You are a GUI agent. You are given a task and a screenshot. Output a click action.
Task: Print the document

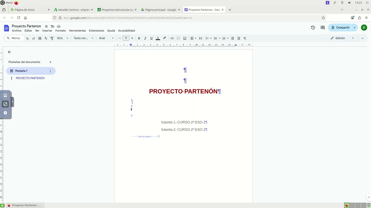40,38
